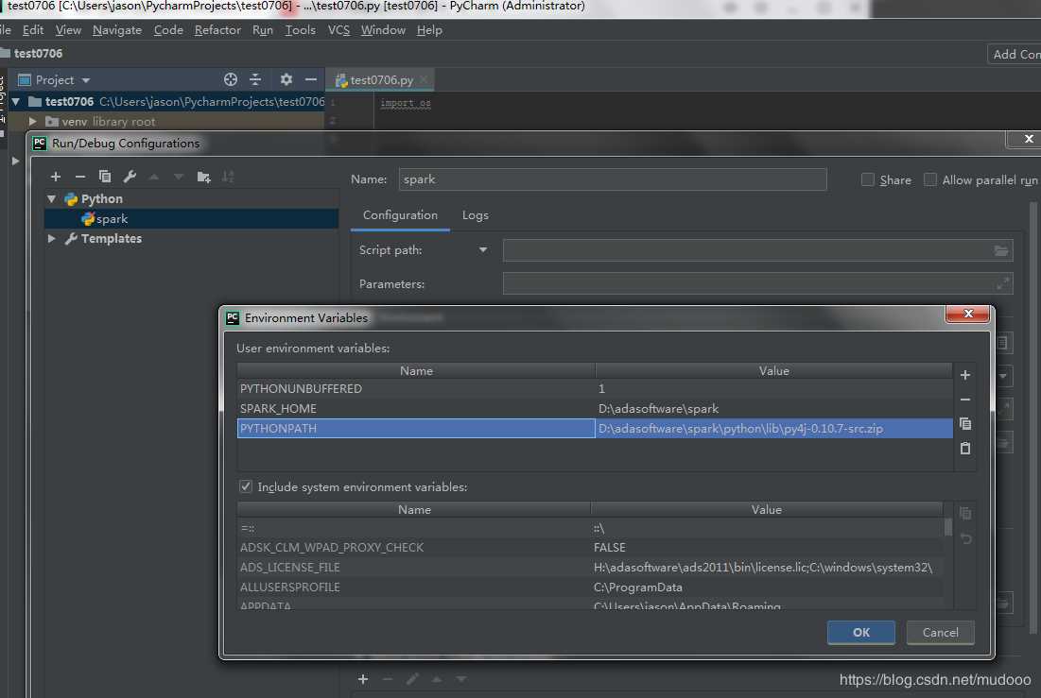
Task: Revert system environment variable icon
Action: point(965,538)
